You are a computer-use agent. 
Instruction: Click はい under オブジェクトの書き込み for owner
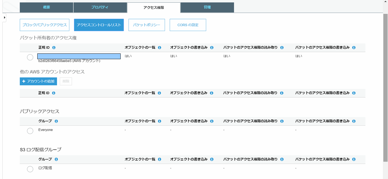coord(174,56)
